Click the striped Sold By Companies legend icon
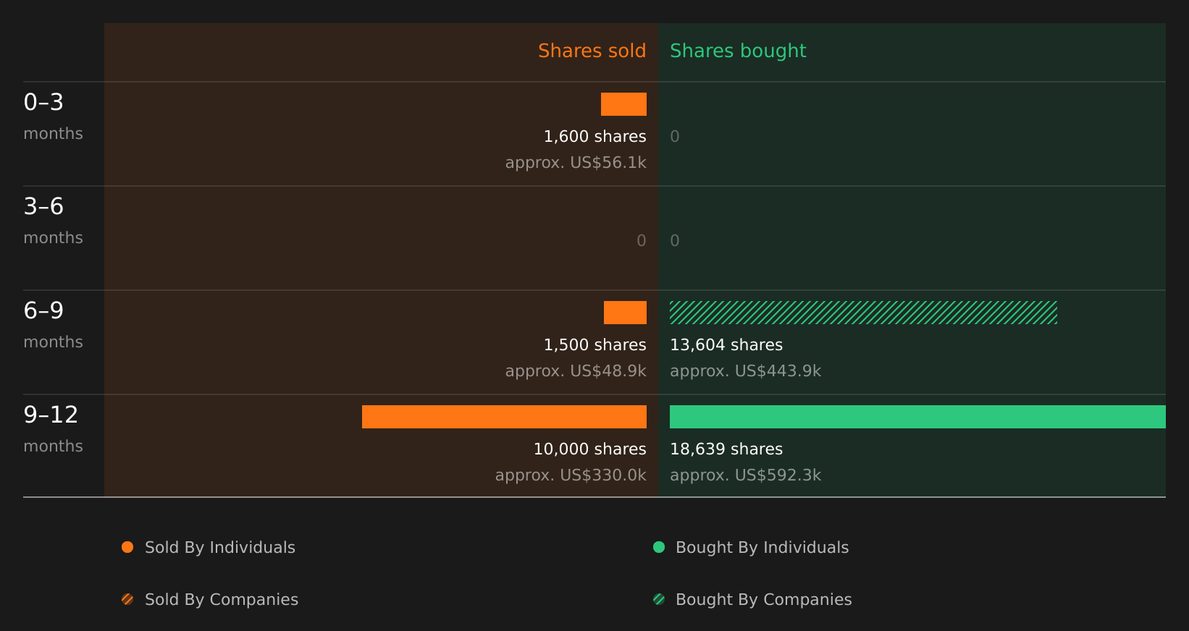The height and width of the screenshot is (631, 1189). click(127, 599)
